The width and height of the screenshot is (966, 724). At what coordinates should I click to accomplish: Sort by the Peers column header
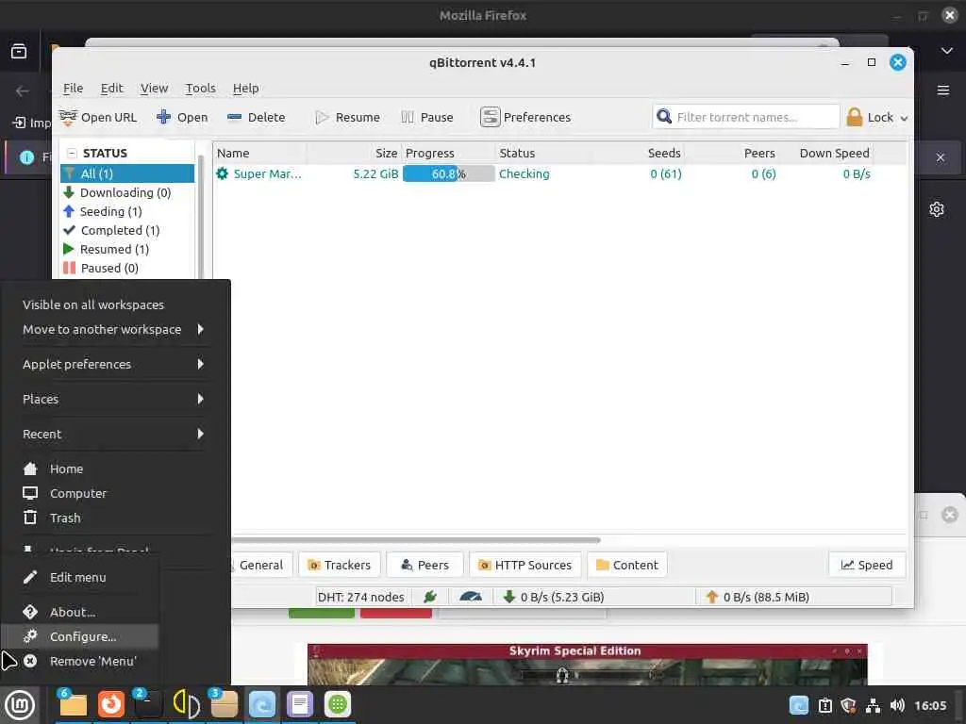(x=731, y=154)
